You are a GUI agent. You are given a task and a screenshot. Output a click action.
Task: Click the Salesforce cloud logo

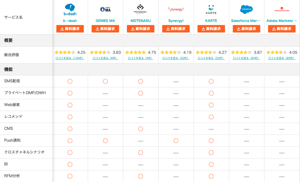[x=246, y=9]
